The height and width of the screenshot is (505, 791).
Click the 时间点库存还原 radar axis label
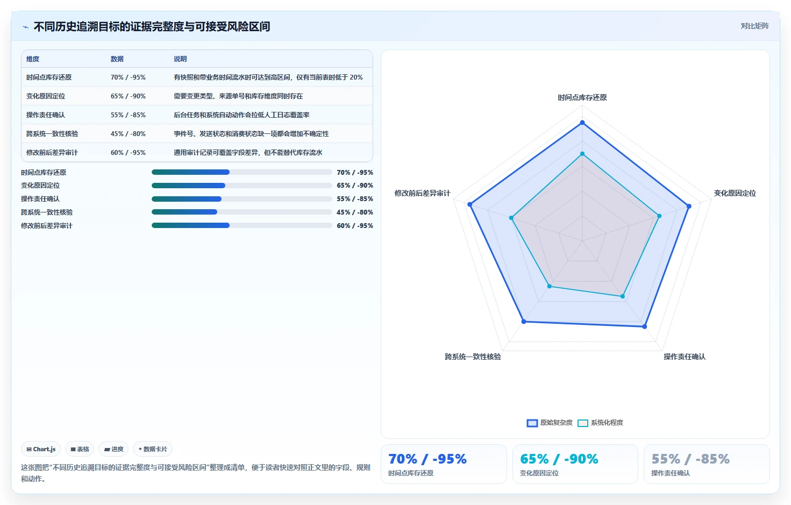582,97
